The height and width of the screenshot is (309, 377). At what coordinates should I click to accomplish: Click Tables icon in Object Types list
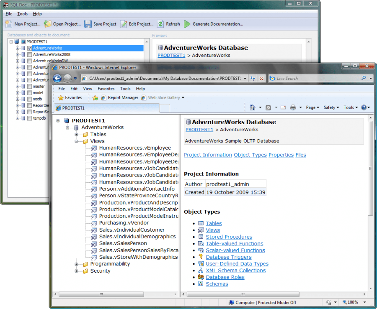tap(201, 223)
